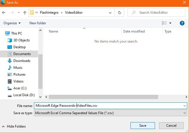This screenshot has width=189, height=133.
Task: Click the FlashIntegro breadcrumb
Action: (49, 13)
